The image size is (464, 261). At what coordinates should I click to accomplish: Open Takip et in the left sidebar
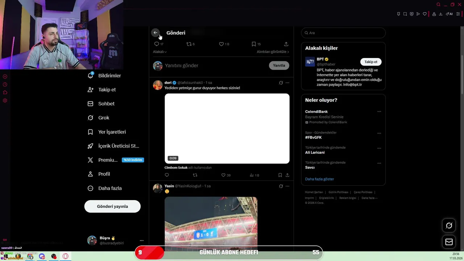click(x=102, y=90)
